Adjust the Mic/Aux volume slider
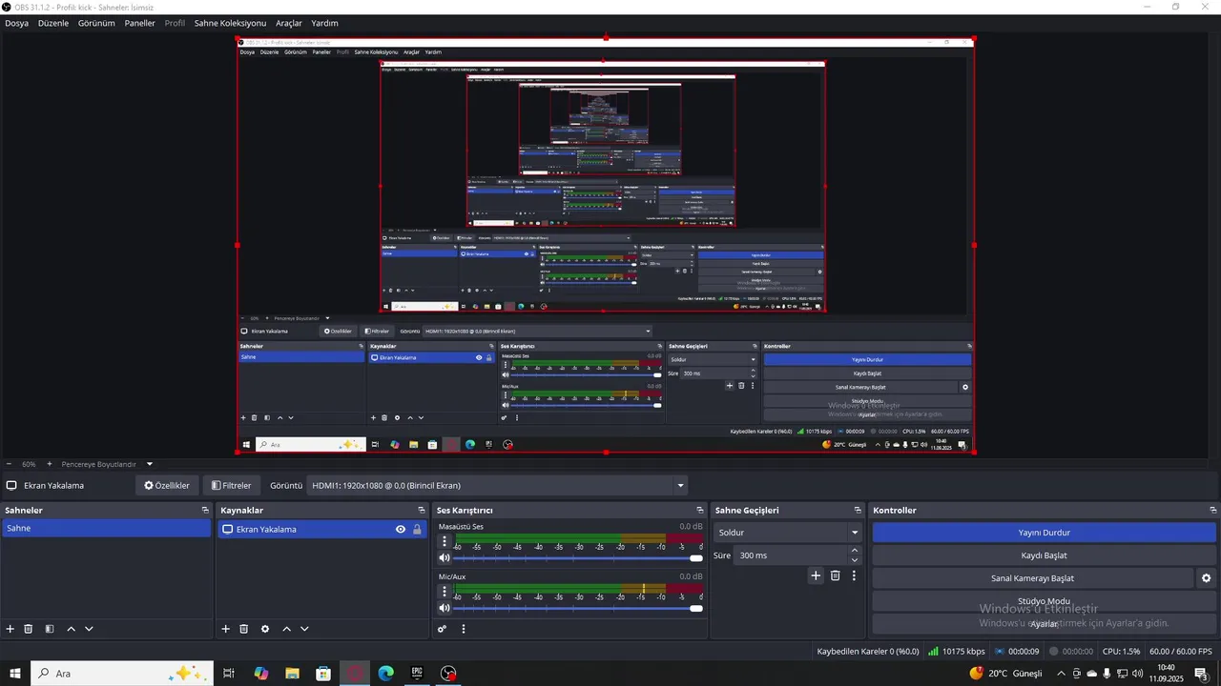This screenshot has height=686, width=1221. (578, 608)
